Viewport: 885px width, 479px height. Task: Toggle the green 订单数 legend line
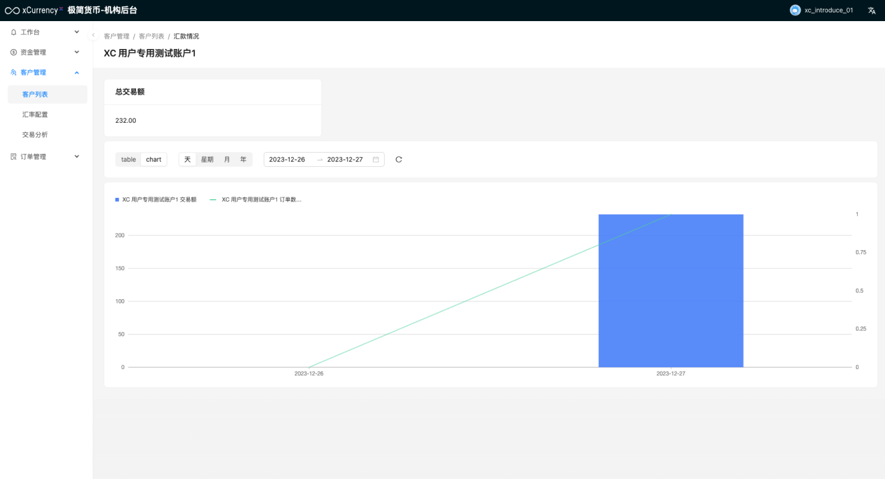(x=213, y=200)
